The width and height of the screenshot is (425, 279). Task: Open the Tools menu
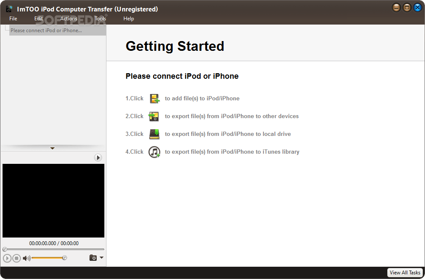(x=100, y=19)
